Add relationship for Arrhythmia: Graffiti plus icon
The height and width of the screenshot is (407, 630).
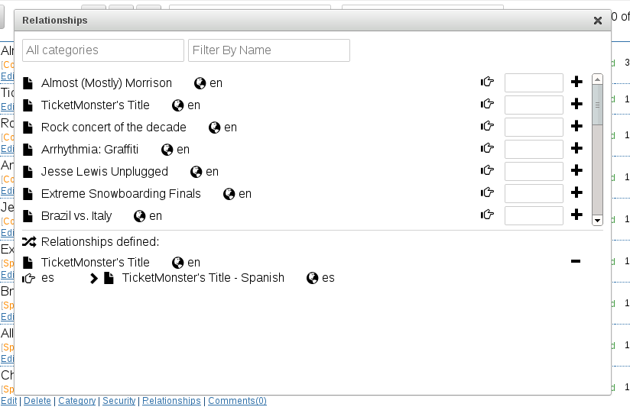tap(576, 148)
